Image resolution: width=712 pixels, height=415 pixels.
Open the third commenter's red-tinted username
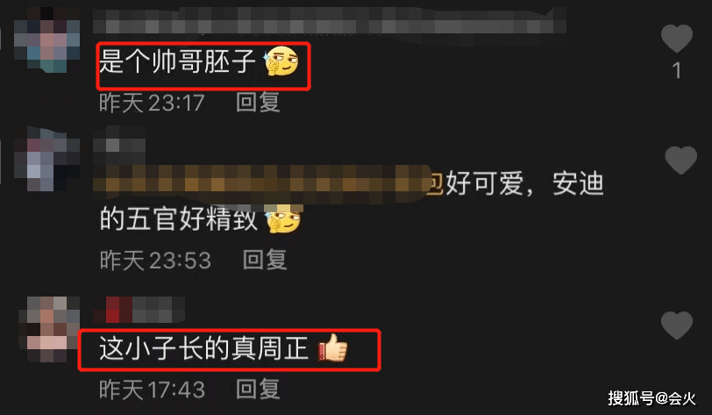(x=139, y=310)
